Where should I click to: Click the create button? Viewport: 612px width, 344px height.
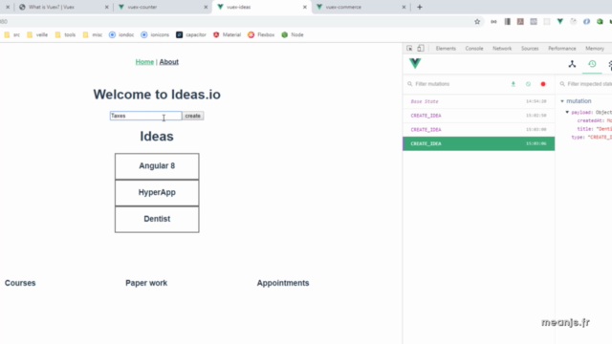point(193,116)
